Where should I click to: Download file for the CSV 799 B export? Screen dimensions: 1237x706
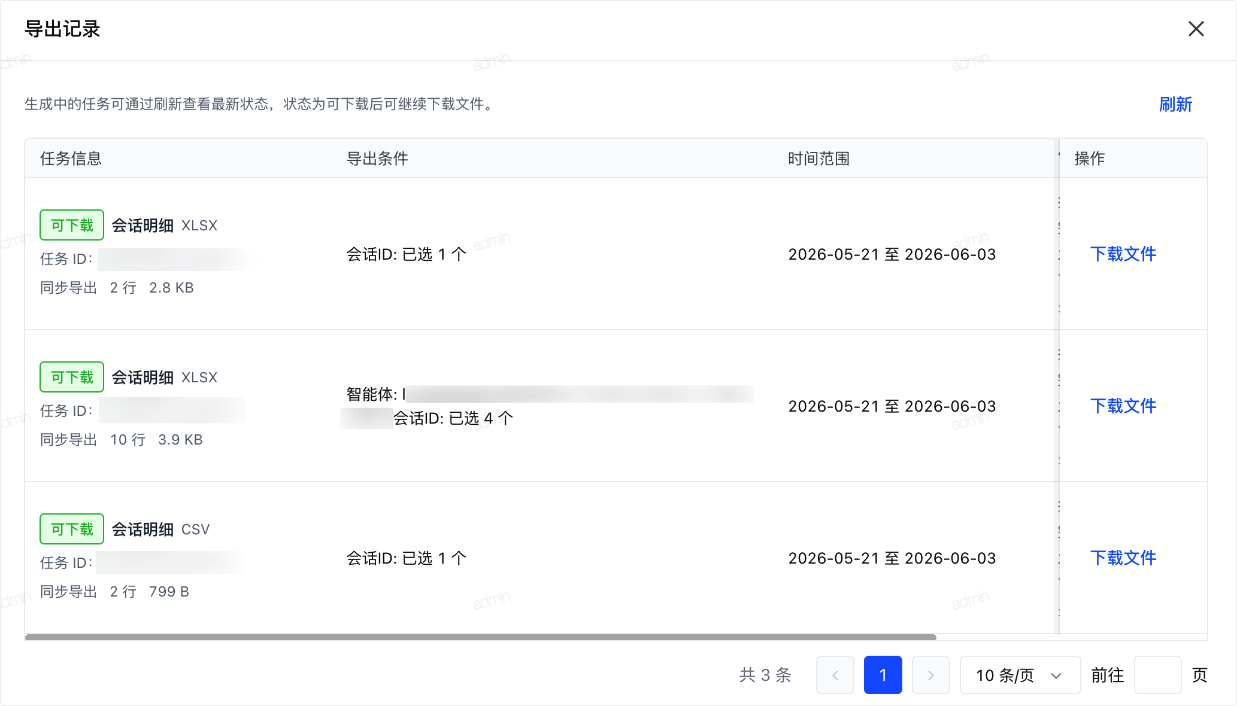coord(1123,558)
